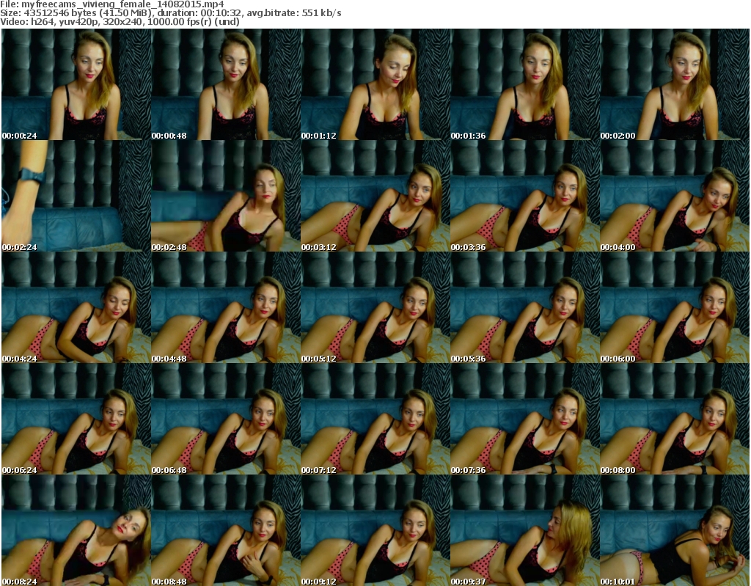
Task: Select the thumbnail stamped 00:00:24
Action: [x=76, y=84]
